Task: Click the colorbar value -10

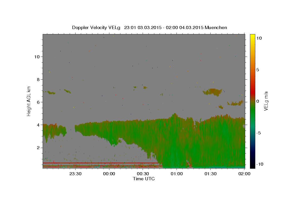Action: point(260,164)
